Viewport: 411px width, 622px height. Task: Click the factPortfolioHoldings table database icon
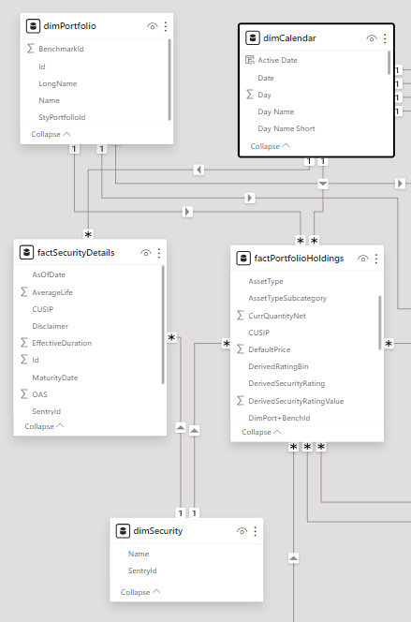pyautogui.click(x=243, y=259)
